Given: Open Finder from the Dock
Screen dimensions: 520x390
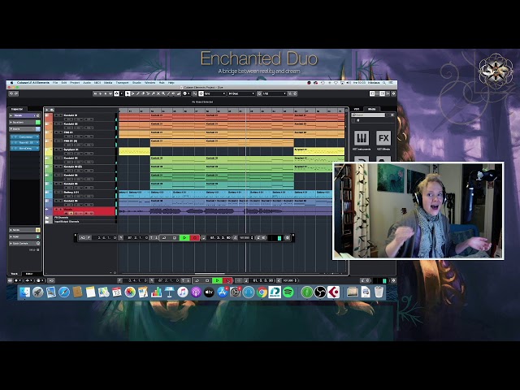Looking at the screenshot, I should point(24,292).
